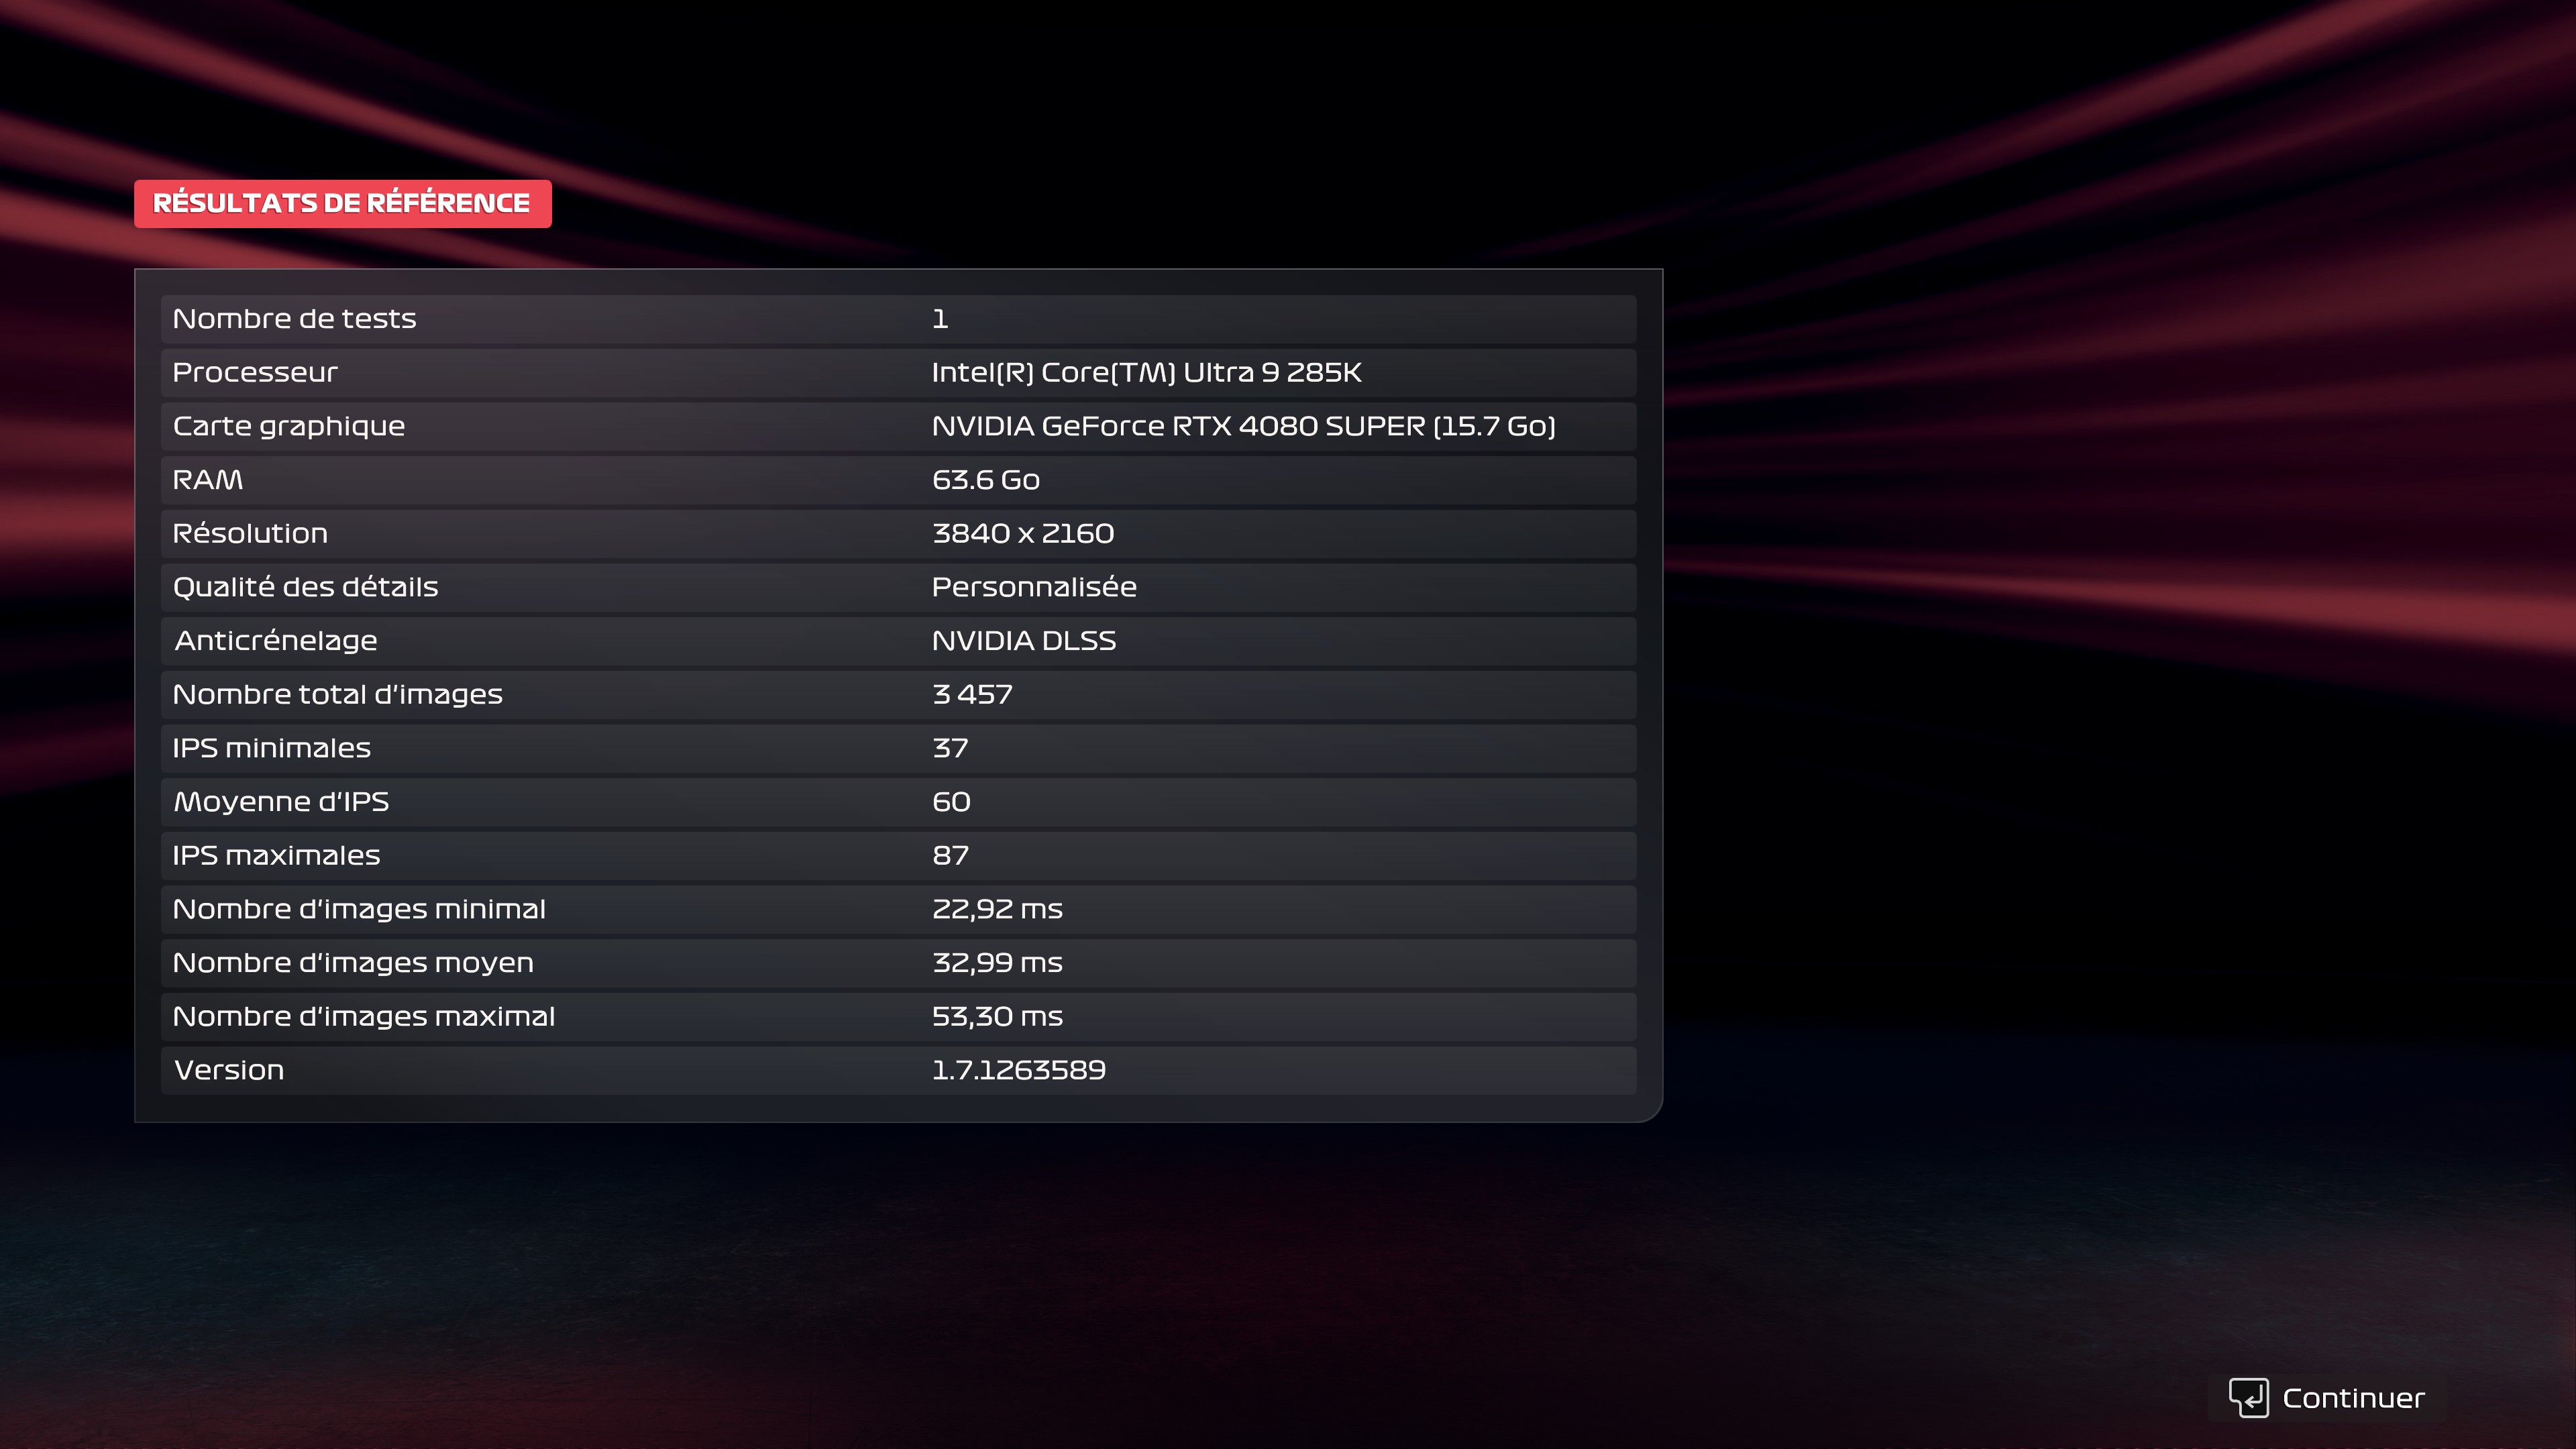
Task: Click the 'Résolution' row label
Action: click(x=250, y=533)
